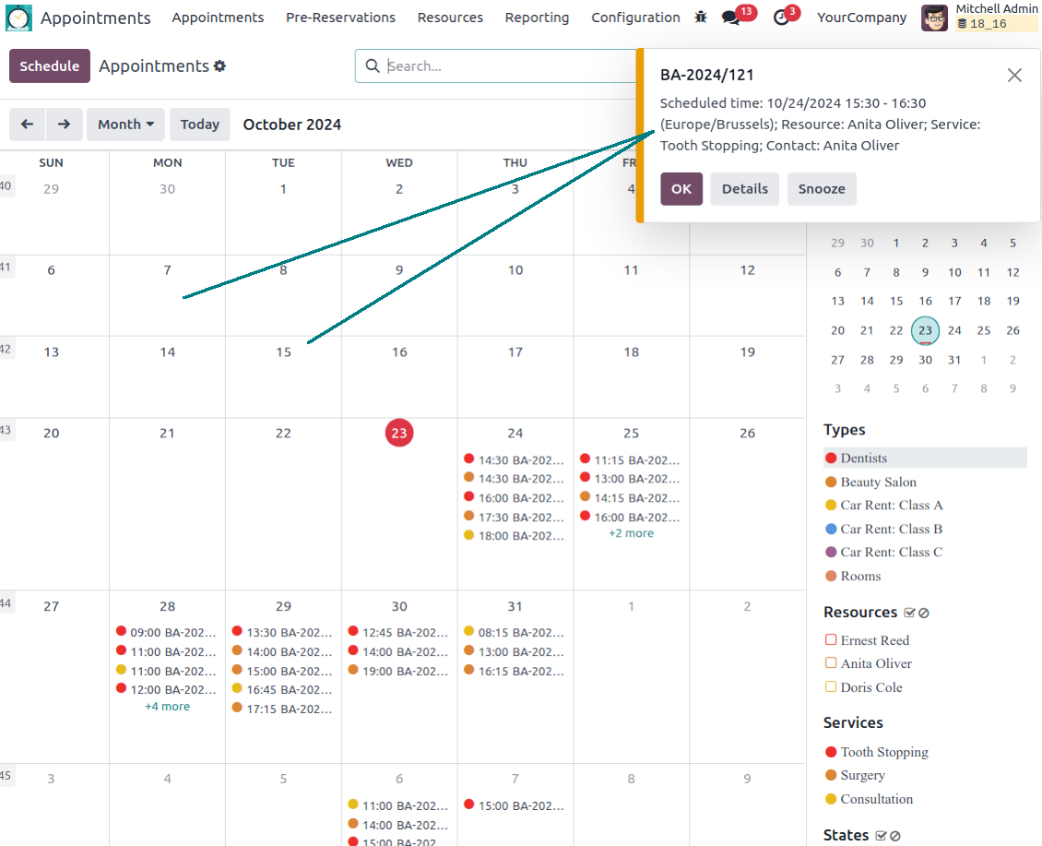
Task: Toggle the Doris Cole resource checkbox
Action: click(831, 687)
